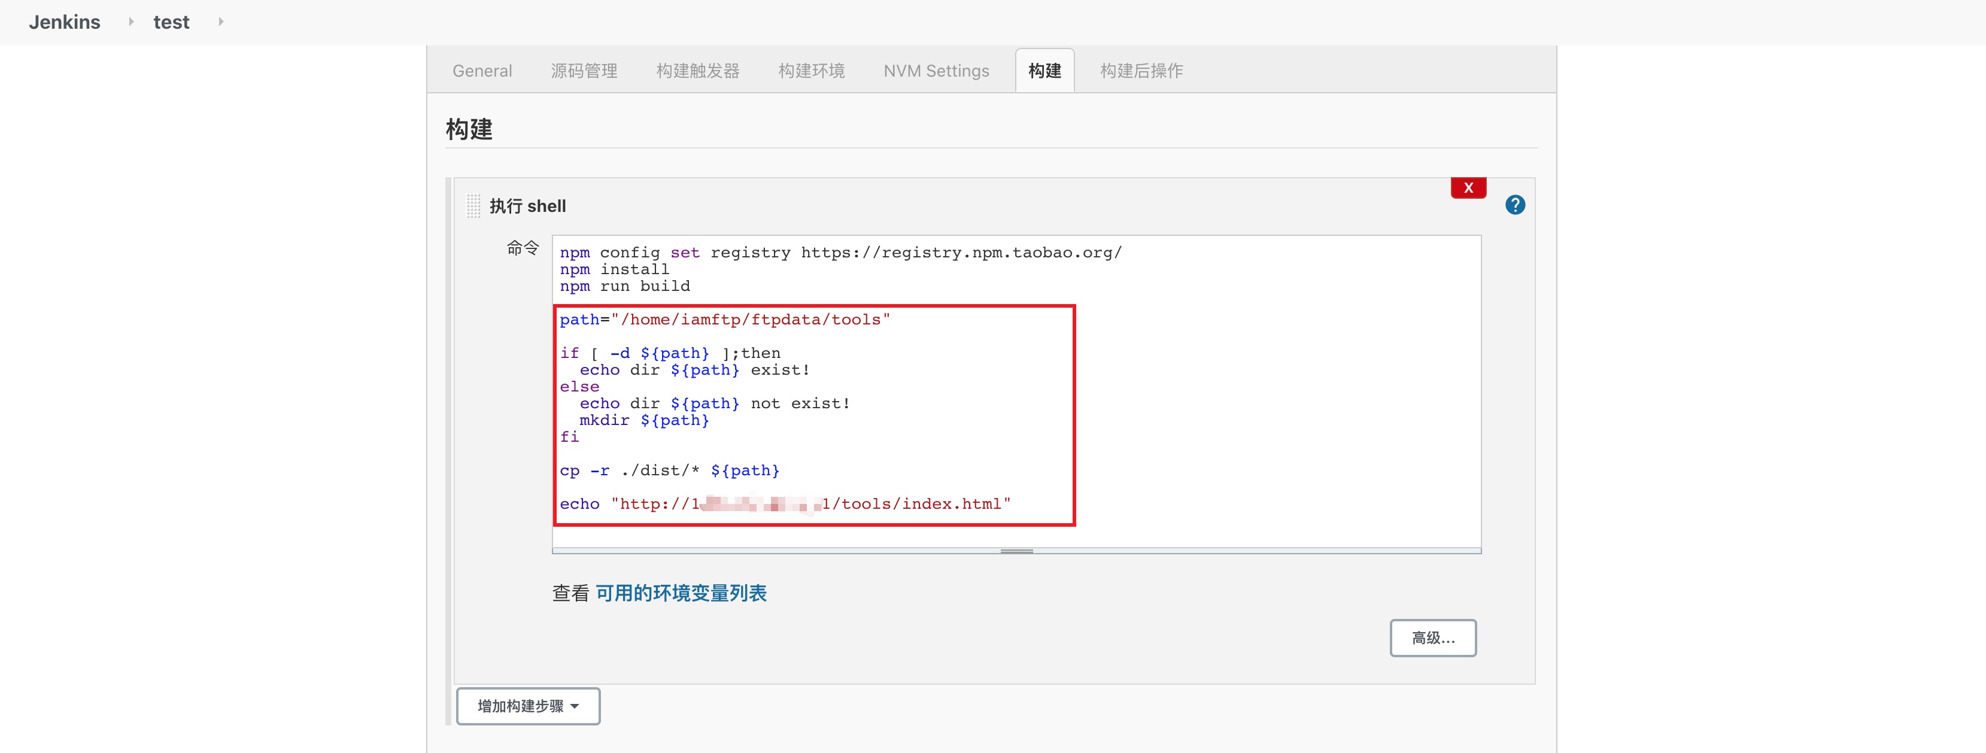Select the 构建 tab
The image size is (1986, 753).
point(1044,71)
